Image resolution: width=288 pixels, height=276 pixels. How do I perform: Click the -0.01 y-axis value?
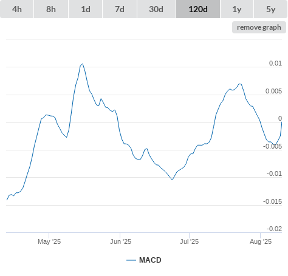274,173
